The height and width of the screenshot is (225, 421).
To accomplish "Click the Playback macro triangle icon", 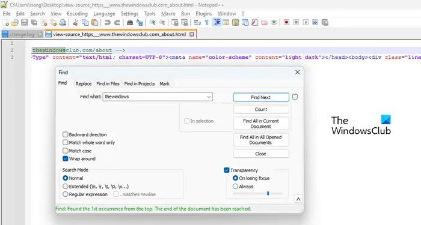I will pyautogui.click(x=306, y=23).
